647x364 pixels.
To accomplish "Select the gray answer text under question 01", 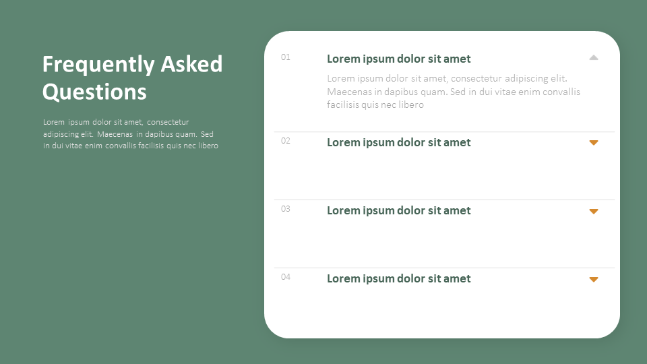I will tap(453, 92).
